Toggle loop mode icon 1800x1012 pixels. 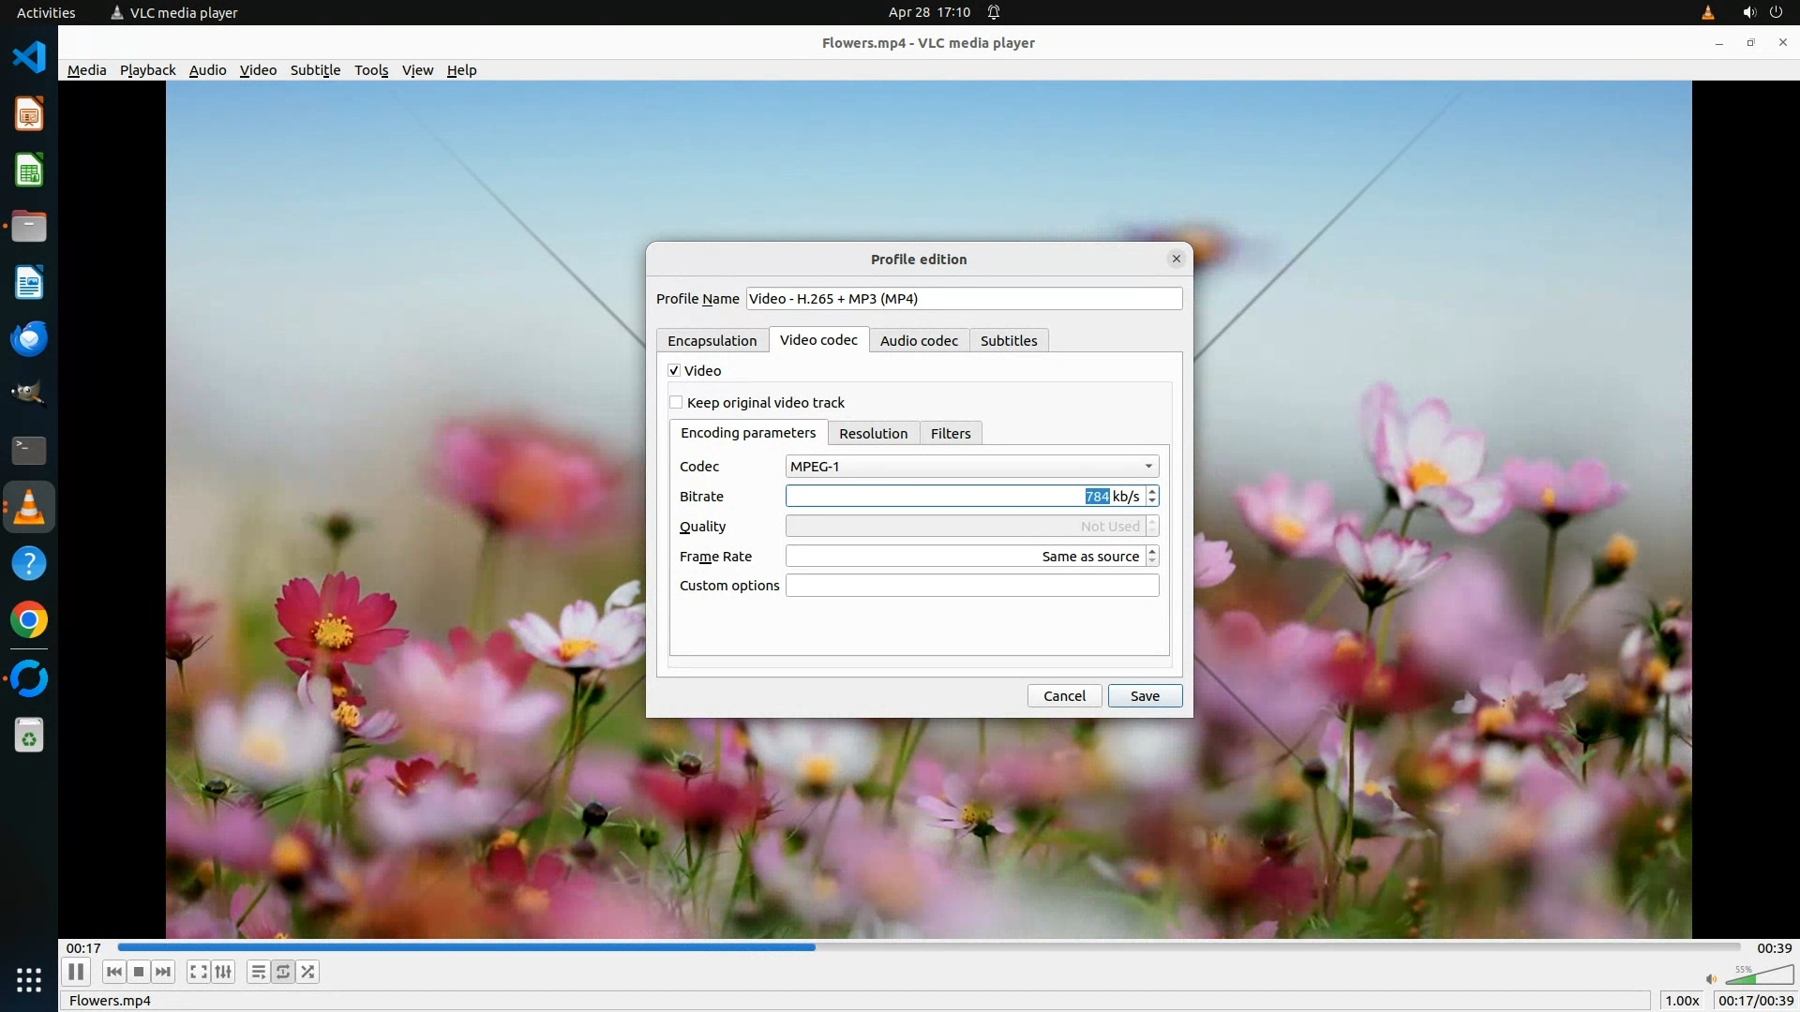click(283, 972)
